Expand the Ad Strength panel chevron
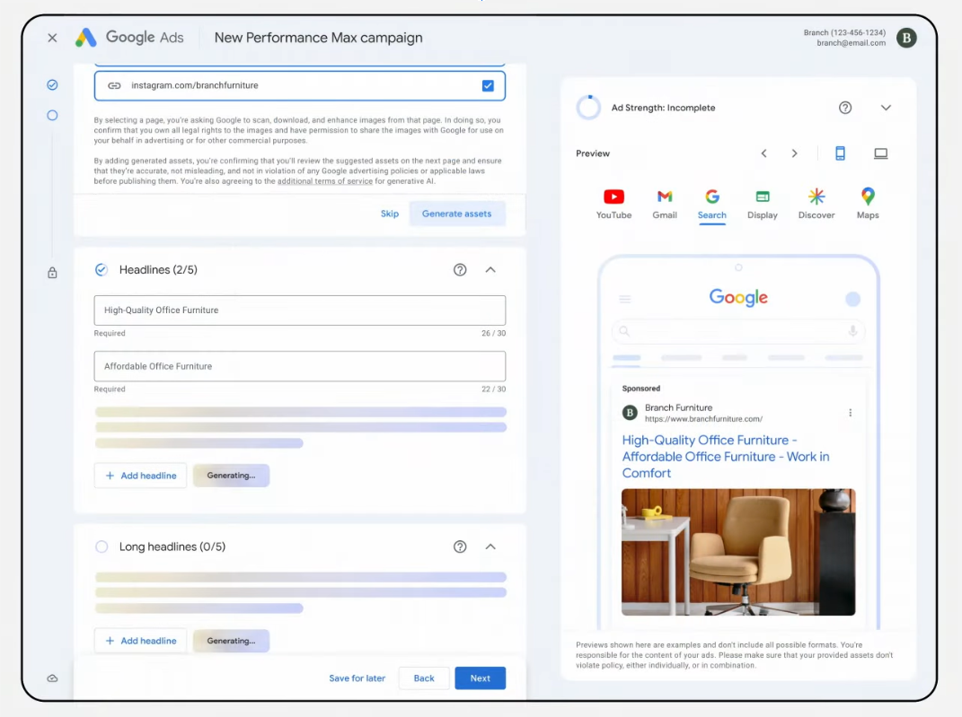The width and height of the screenshot is (962, 717). 886,108
